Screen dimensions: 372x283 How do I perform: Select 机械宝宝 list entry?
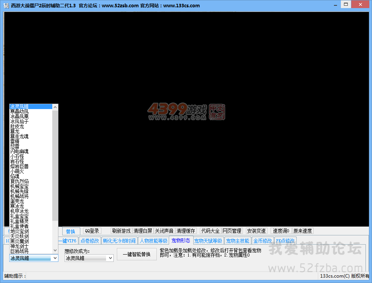coord(31,186)
